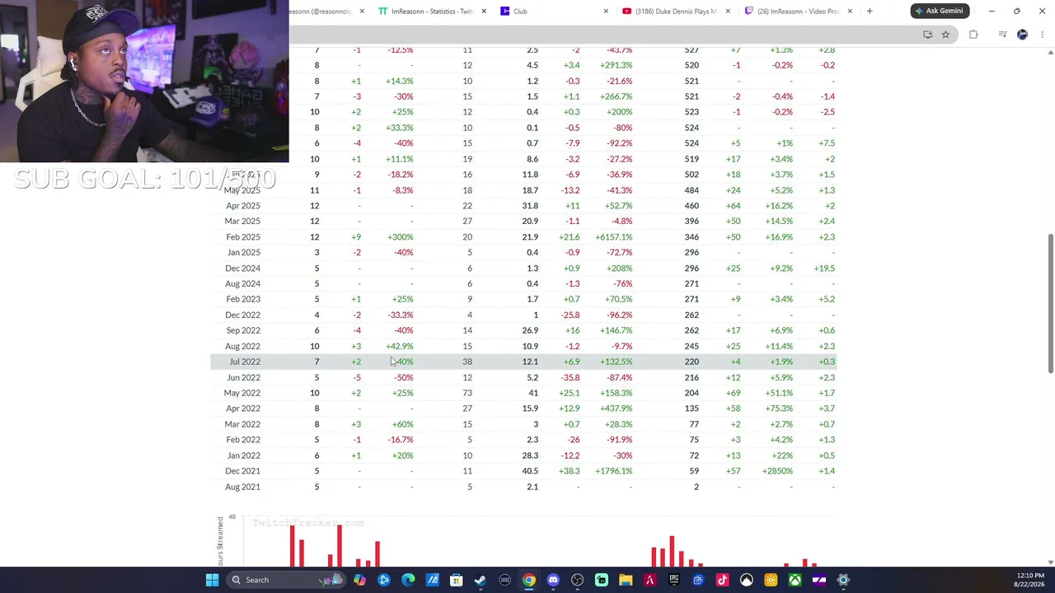
Task: Click the +266.7% value
Action: click(614, 96)
